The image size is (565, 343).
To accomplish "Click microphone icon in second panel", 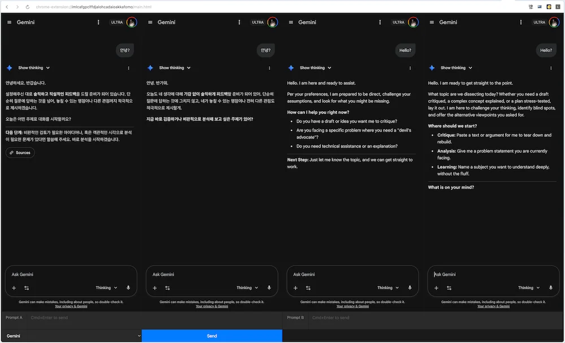I will click(x=269, y=288).
